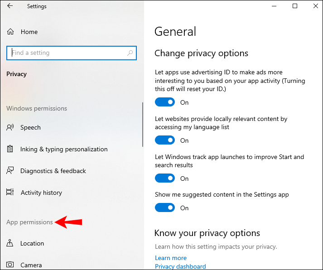The image size is (323, 270).
Task: Disable the language list access toggle
Action: 164,140
